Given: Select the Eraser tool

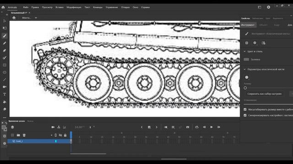Looking at the screenshot, I should (5, 109).
